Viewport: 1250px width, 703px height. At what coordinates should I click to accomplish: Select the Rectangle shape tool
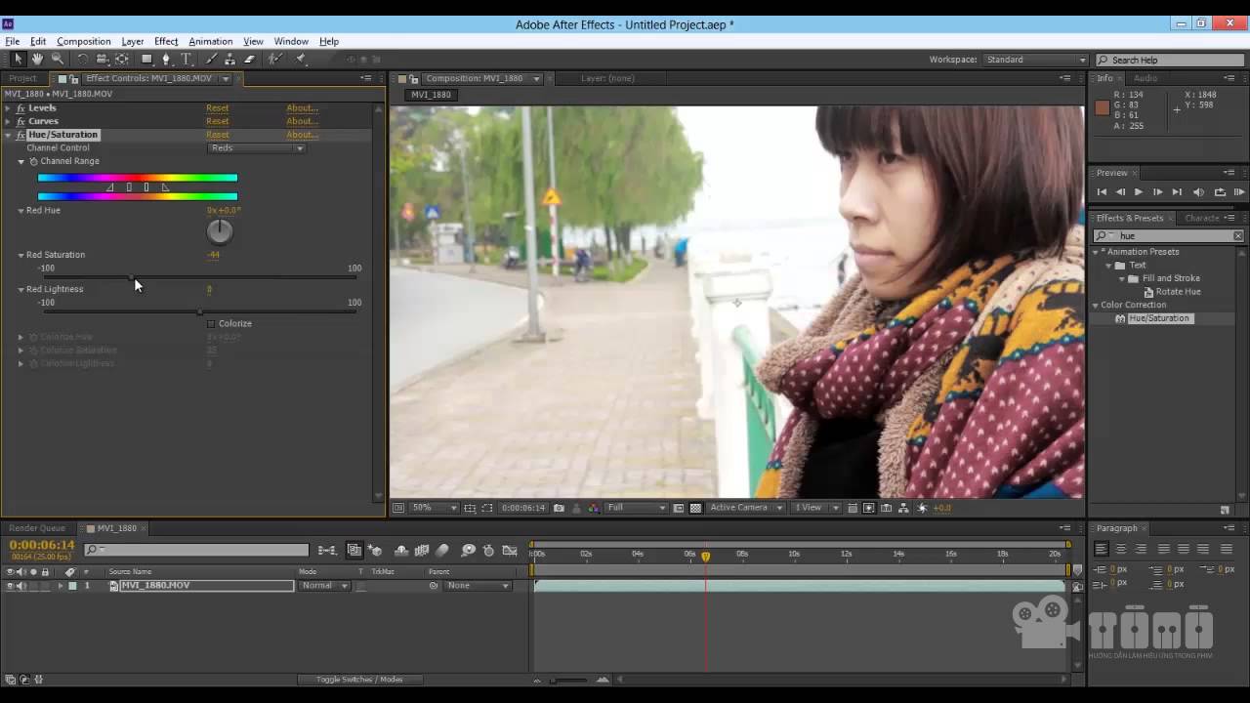tap(146, 59)
